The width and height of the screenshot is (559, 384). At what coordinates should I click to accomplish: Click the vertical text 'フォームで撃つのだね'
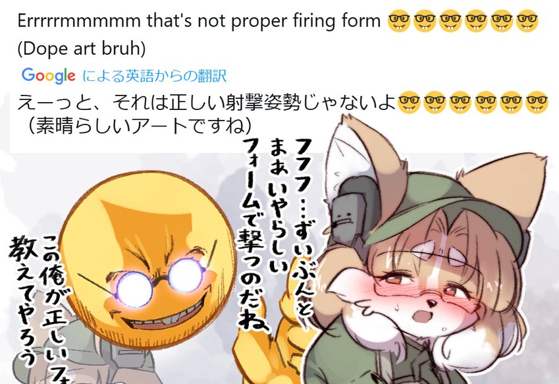point(253,234)
